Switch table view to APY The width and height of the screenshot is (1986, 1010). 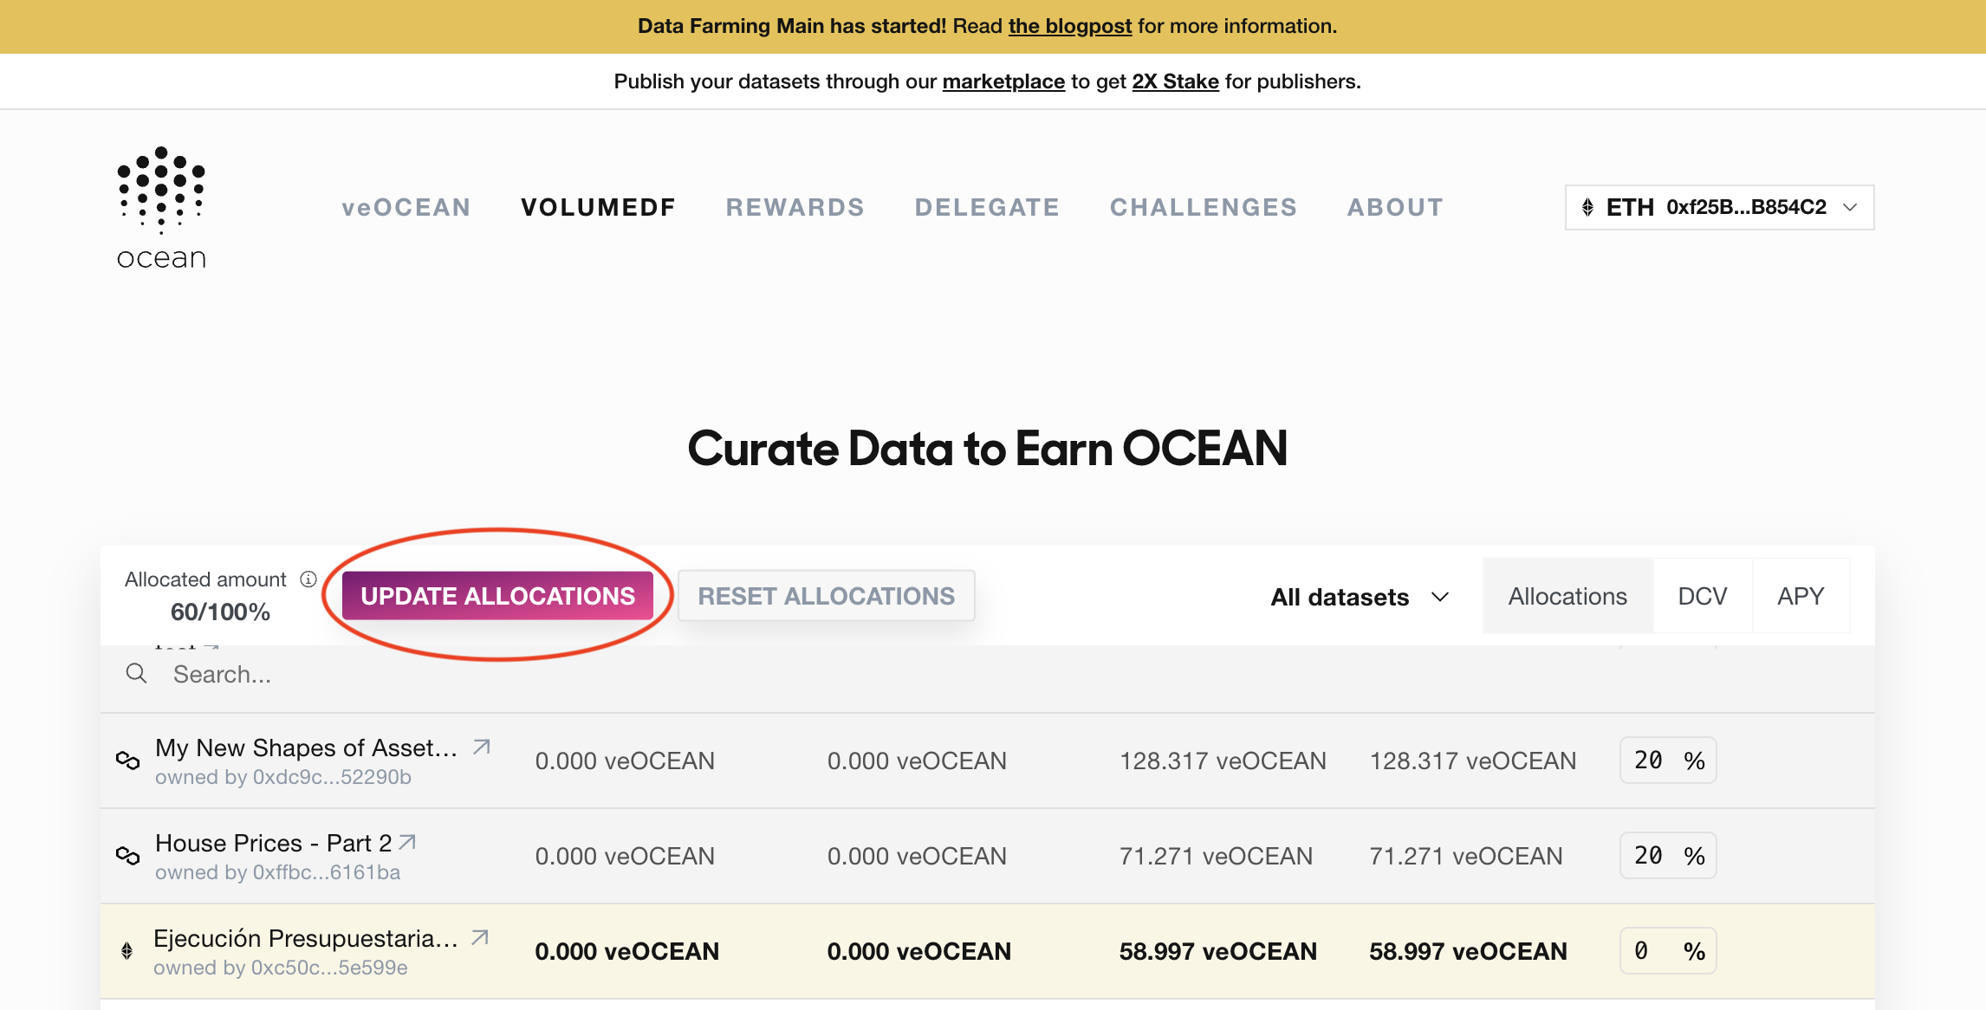point(1801,596)
